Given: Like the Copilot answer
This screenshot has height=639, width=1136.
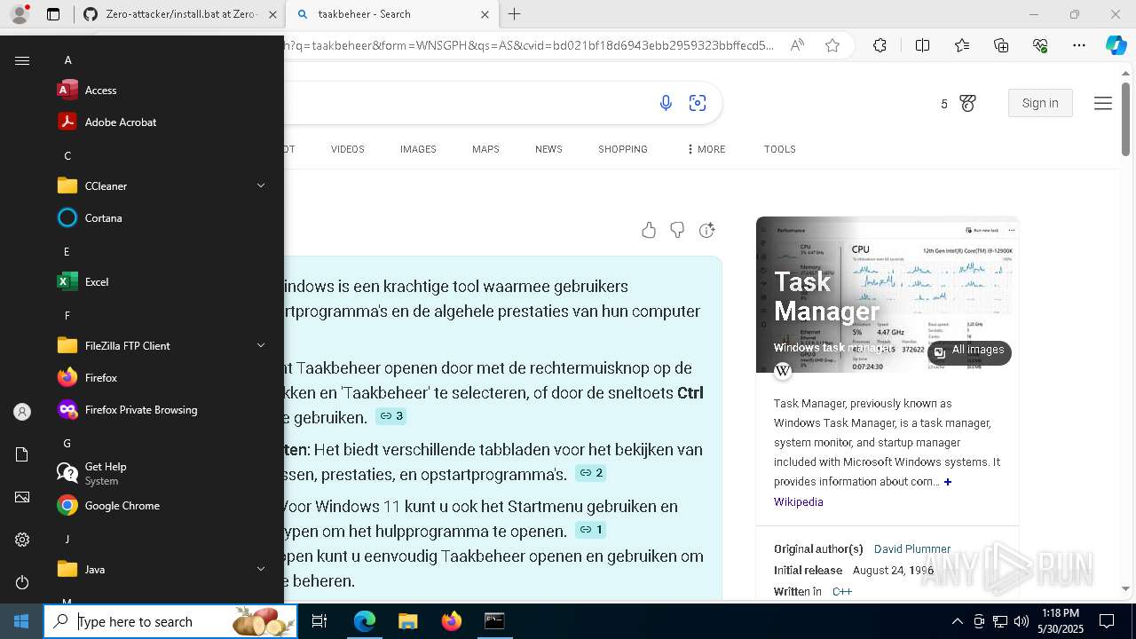Looking at the screenshot, I should 649,231.
